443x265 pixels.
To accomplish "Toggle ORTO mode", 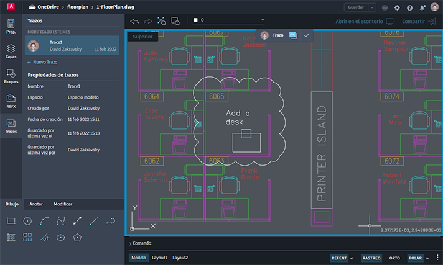I will pyautogui.click(x=394, y=258).
